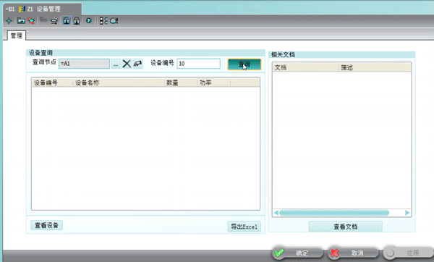Click the second lock icon in toolbar

coord(77,21)
